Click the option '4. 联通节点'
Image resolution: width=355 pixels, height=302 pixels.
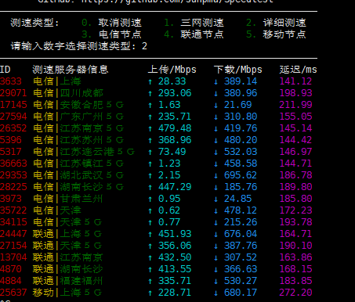tap(194, 34)
